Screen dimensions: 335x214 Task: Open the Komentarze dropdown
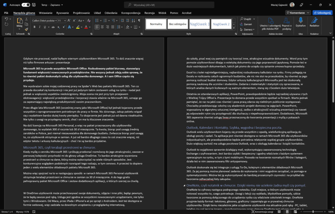(x=308, y=13)
